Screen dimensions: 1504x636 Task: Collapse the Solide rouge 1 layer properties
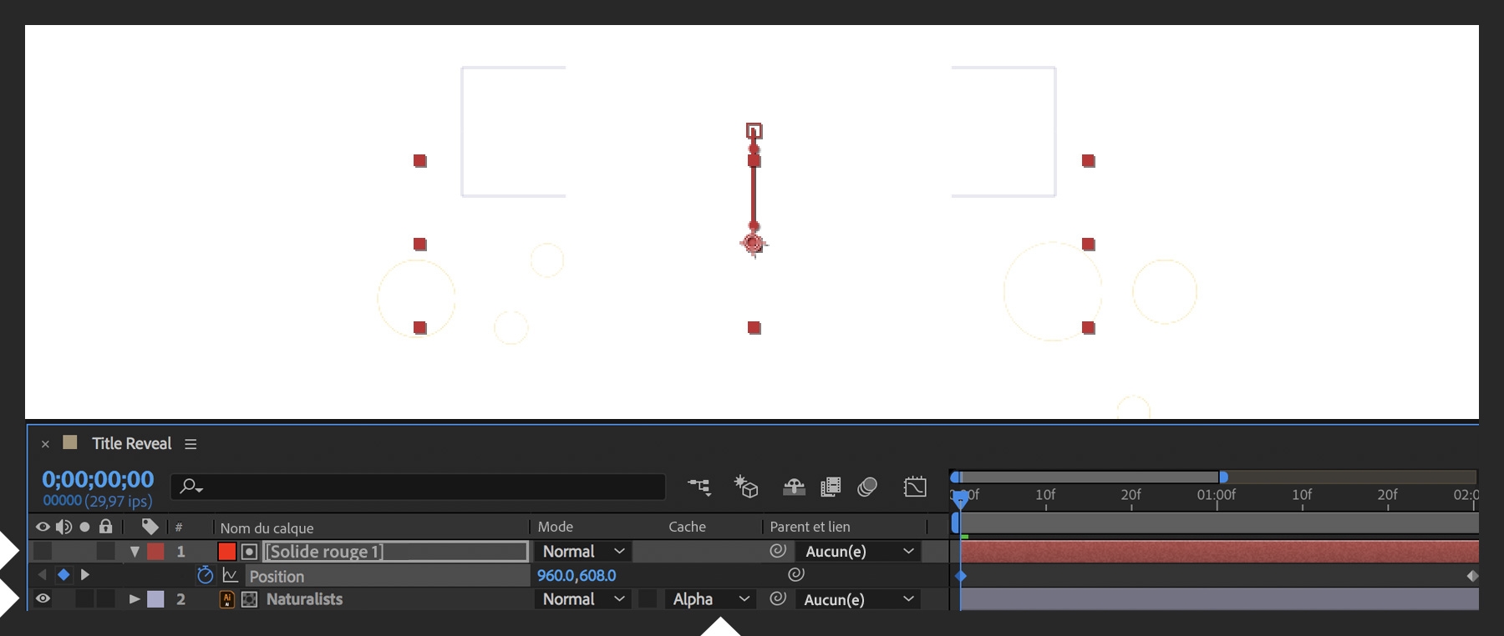tap(134, 552)
